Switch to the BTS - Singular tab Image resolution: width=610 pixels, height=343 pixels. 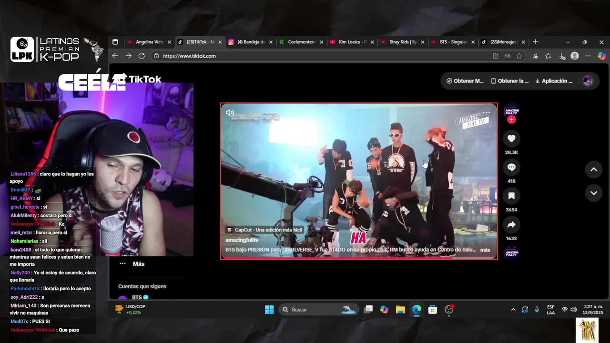453,42
